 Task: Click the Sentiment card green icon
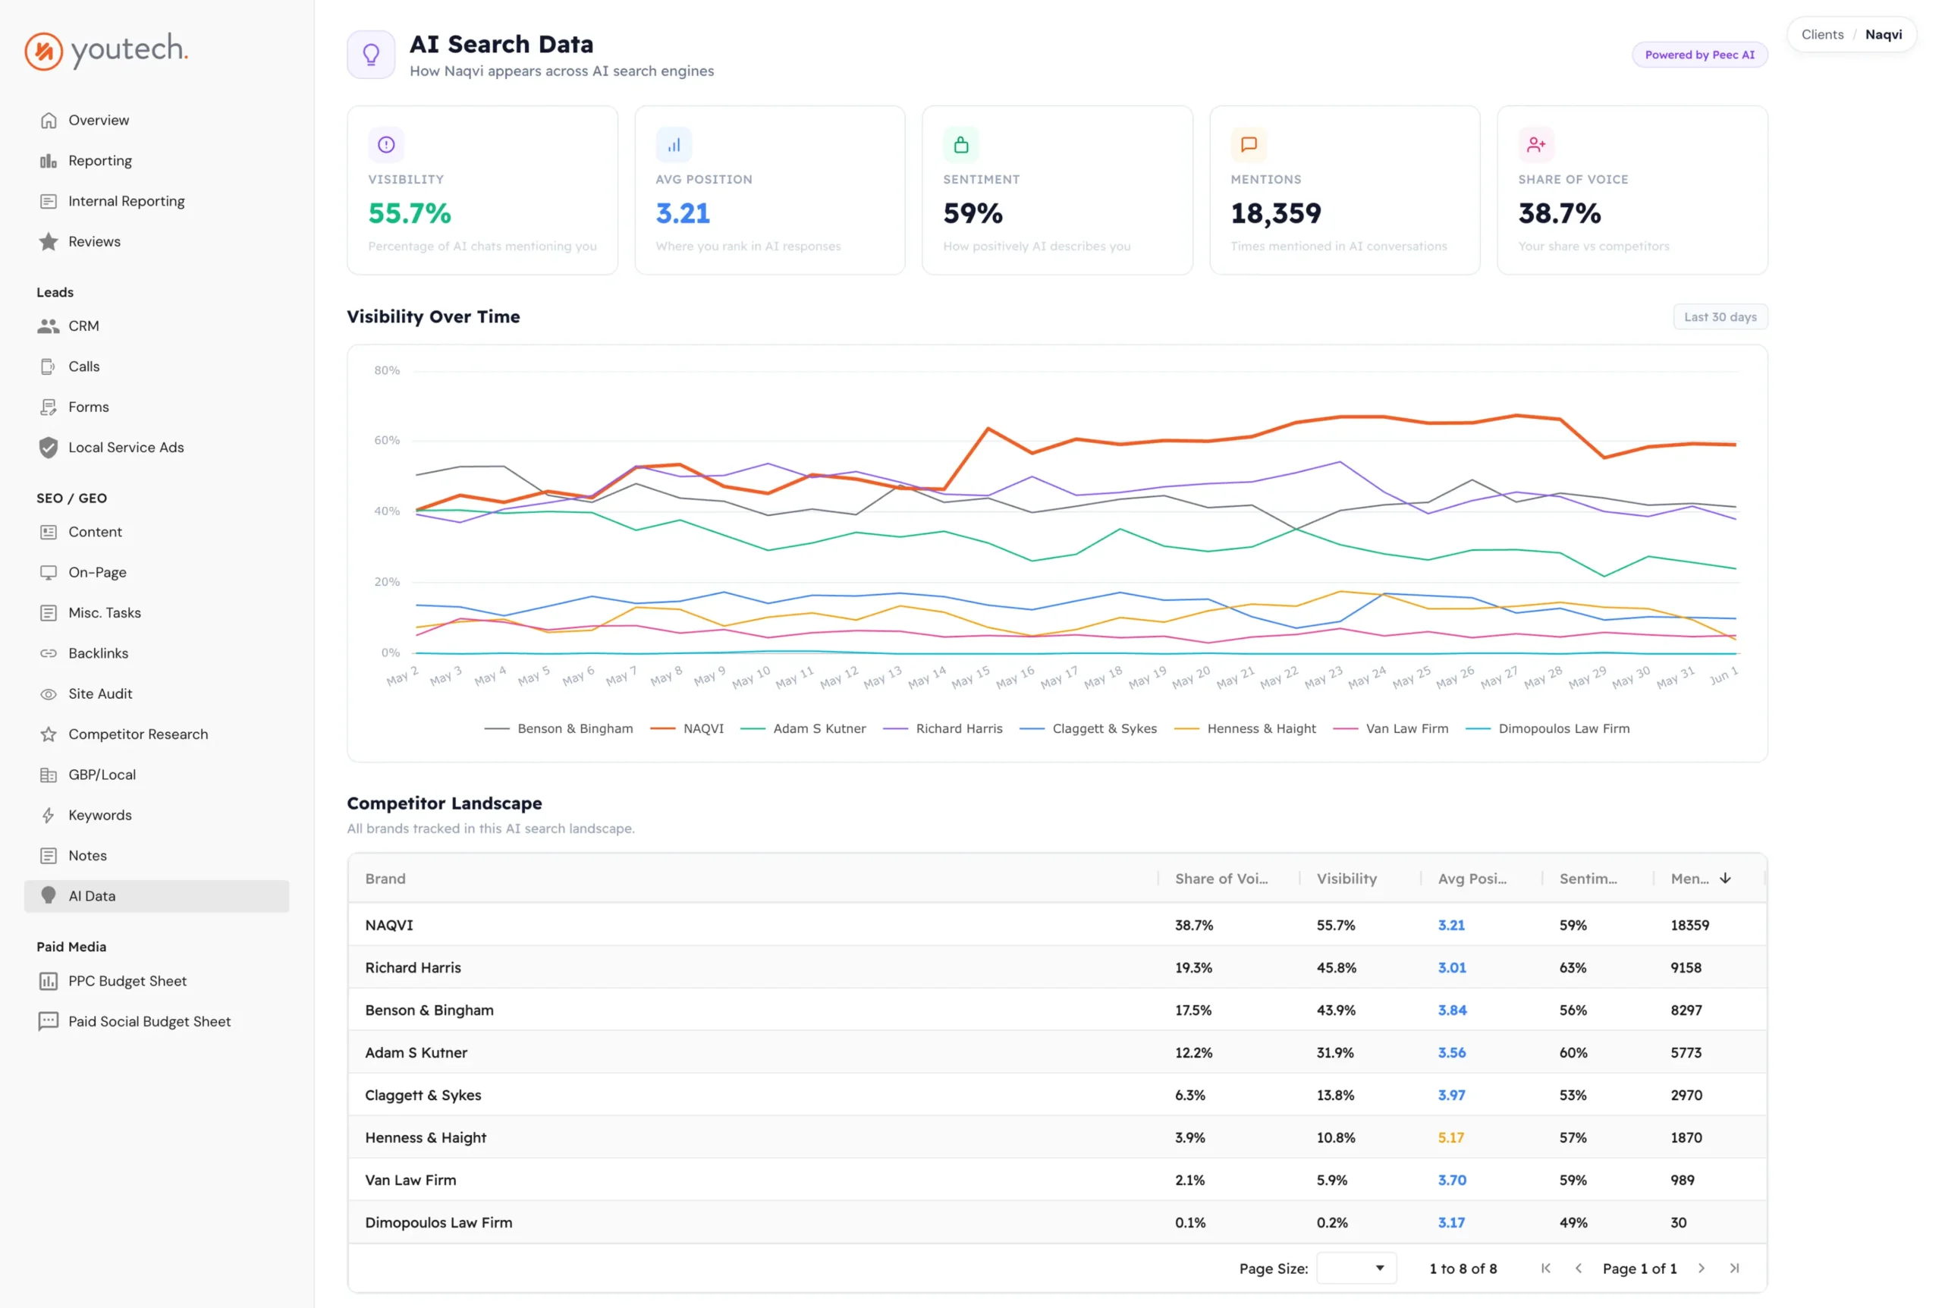[x=960, y=144]
